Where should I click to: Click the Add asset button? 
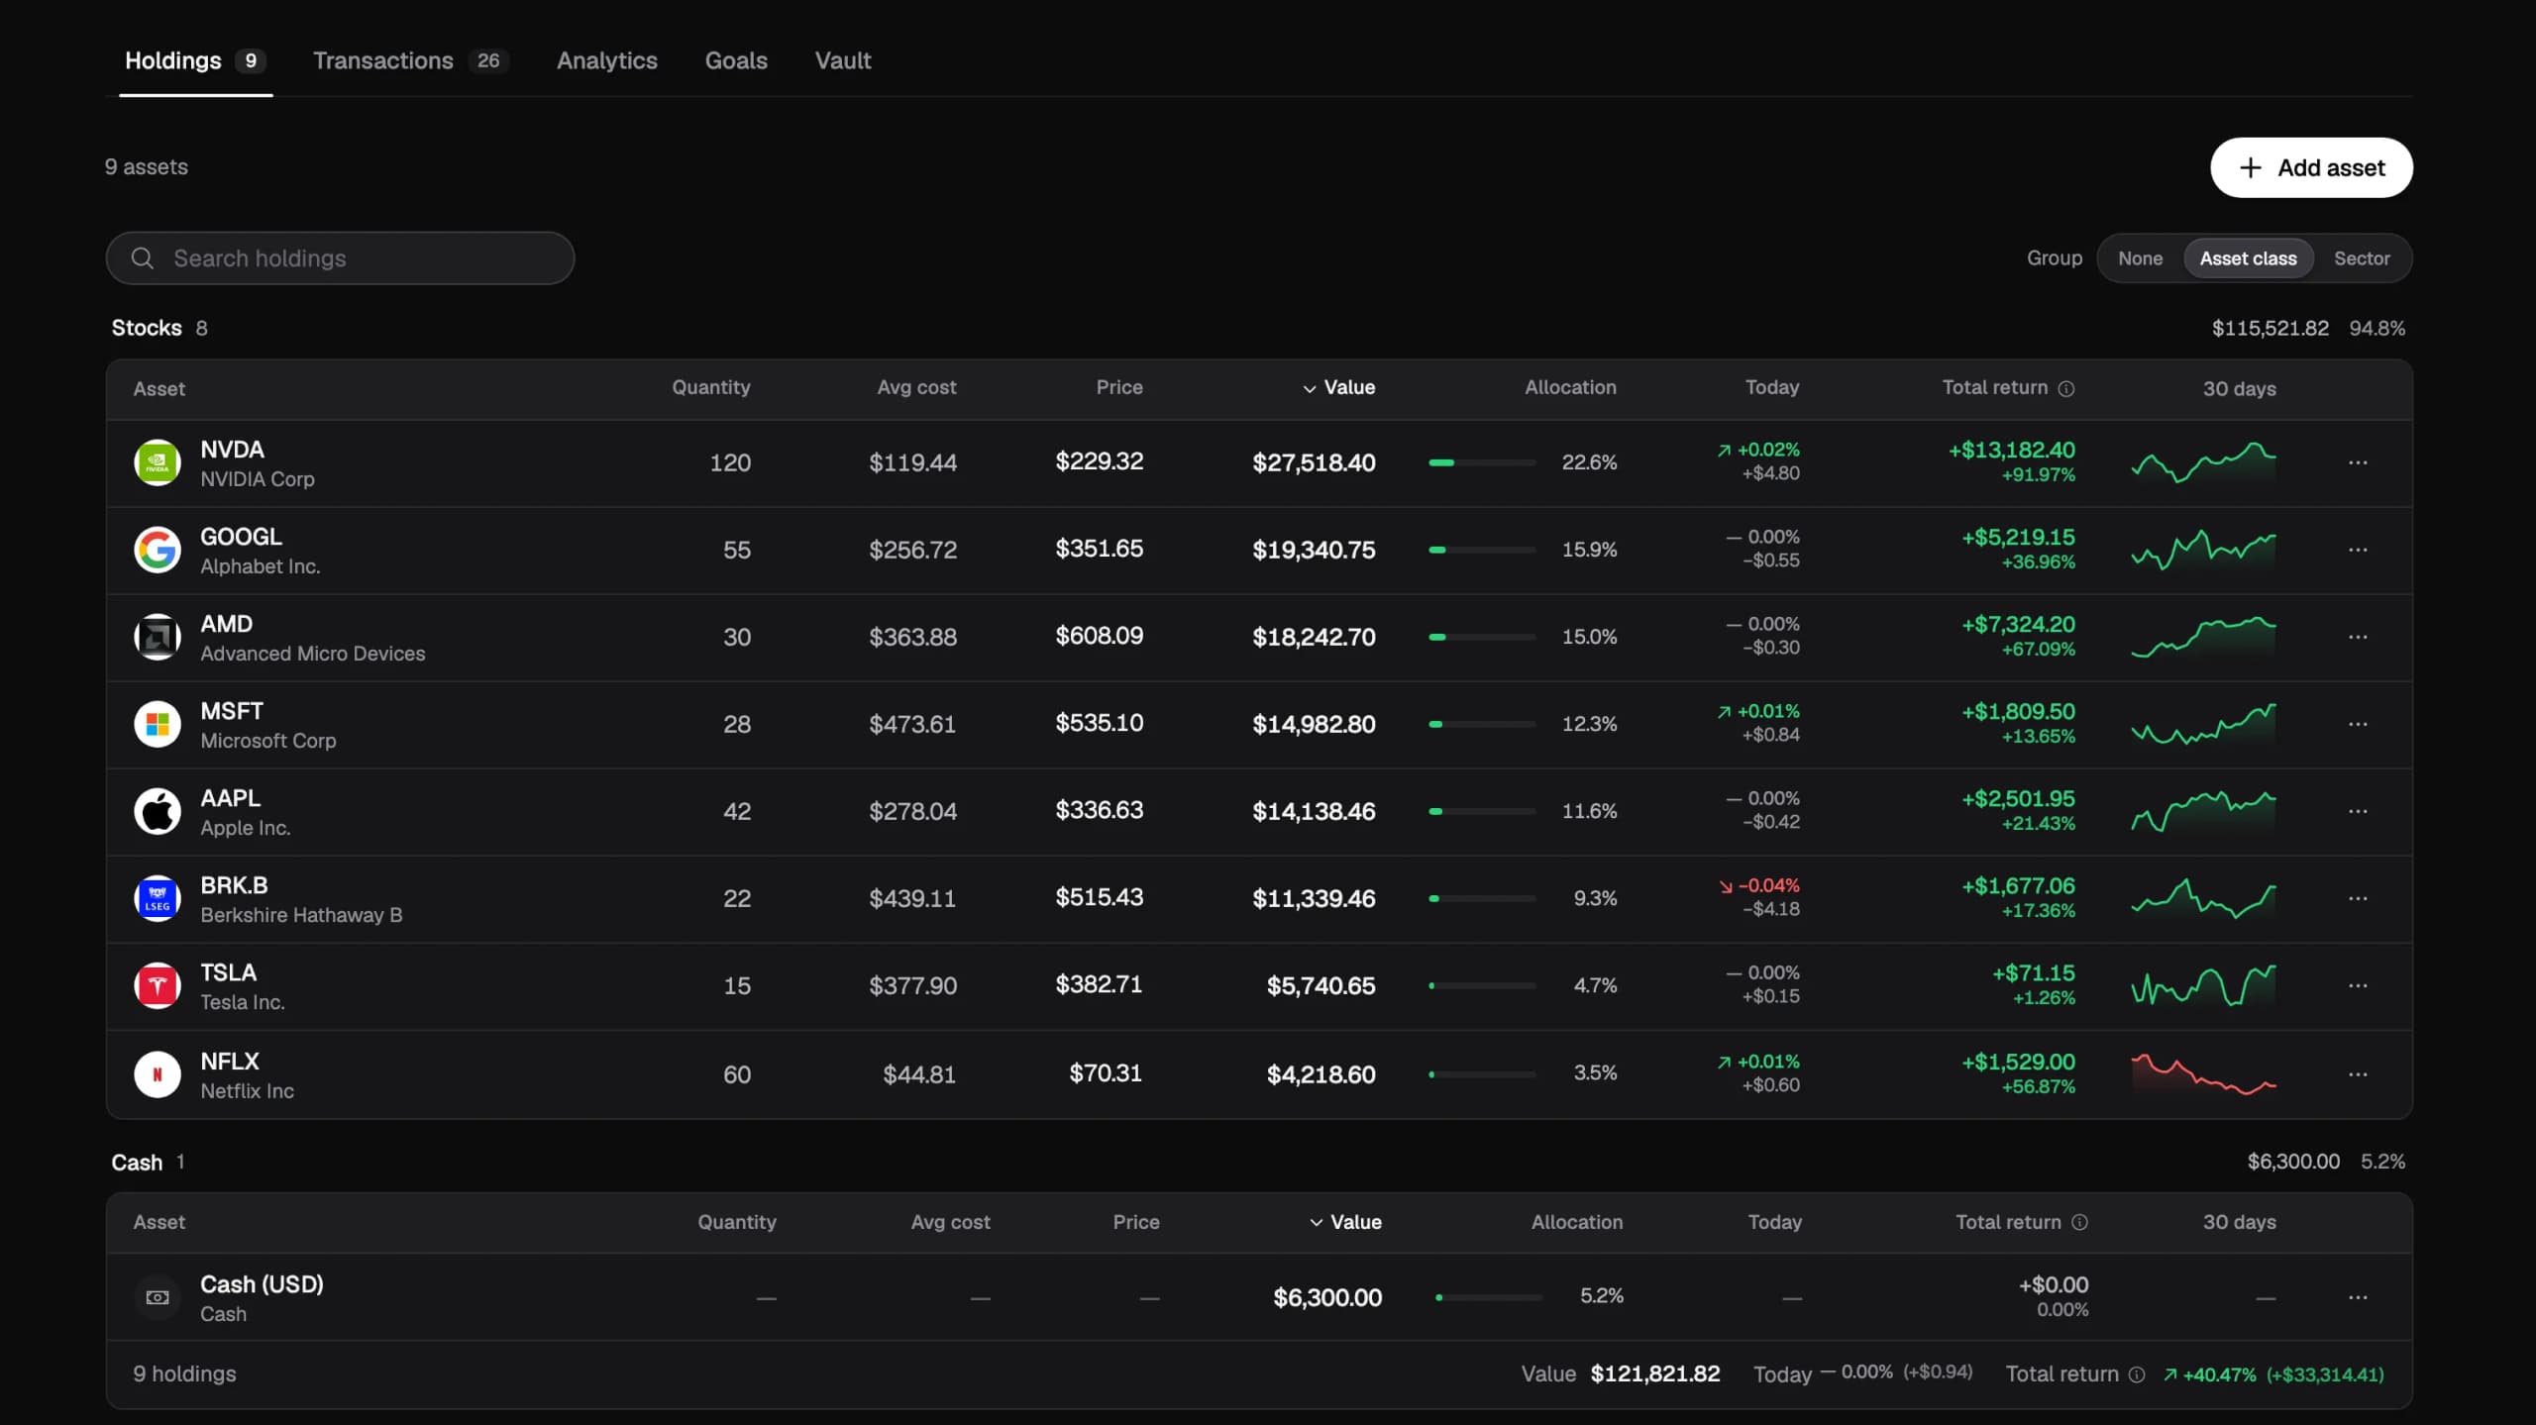point(2311,167)
